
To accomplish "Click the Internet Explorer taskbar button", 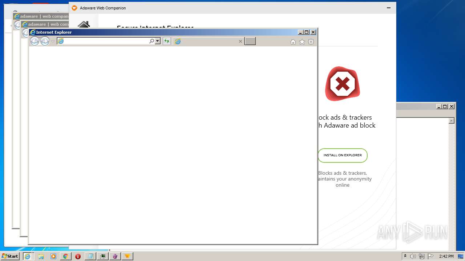I will [27, 256].
